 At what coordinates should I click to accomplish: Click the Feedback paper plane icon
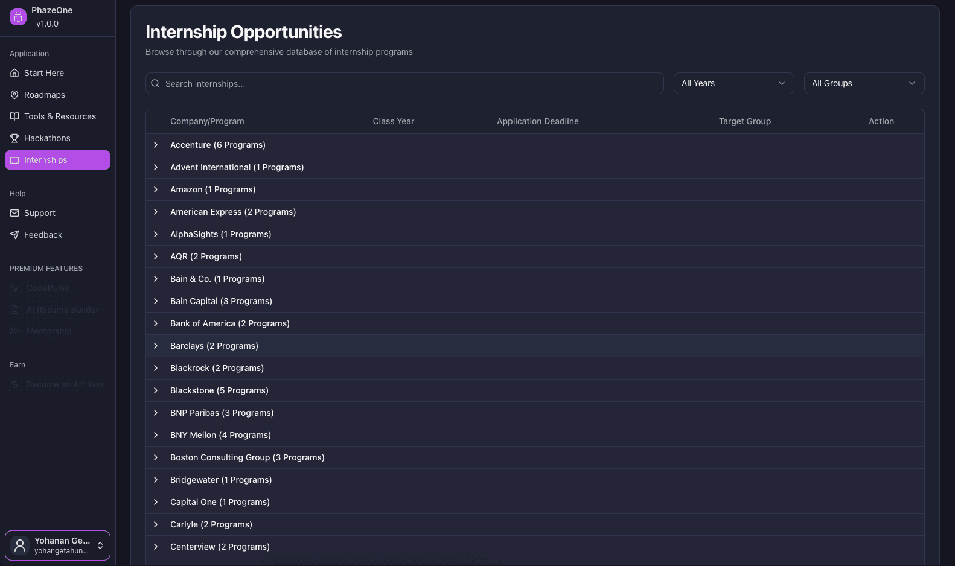14,235
